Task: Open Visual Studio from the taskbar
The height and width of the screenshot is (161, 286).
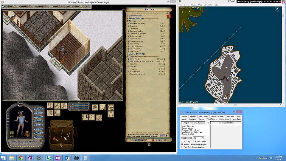Action: tap(58, 158)
